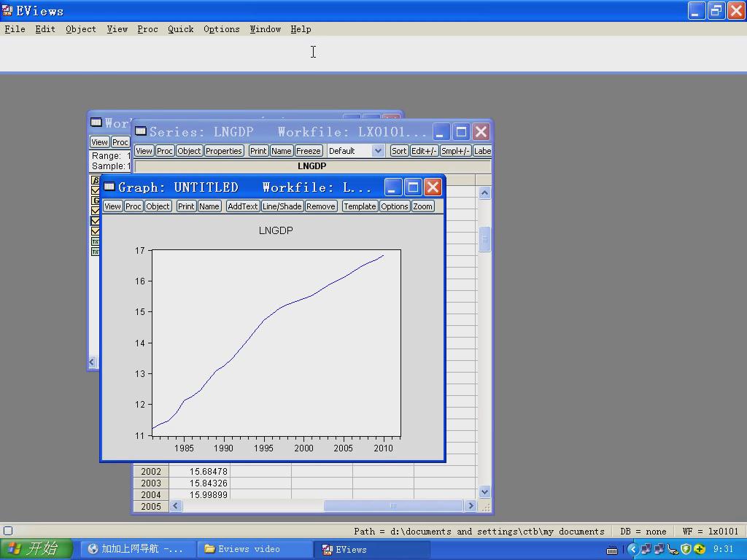The height and width of the screenshot is (560, 747).
Task: Click into the EViews command window
Action: point(373,53)
